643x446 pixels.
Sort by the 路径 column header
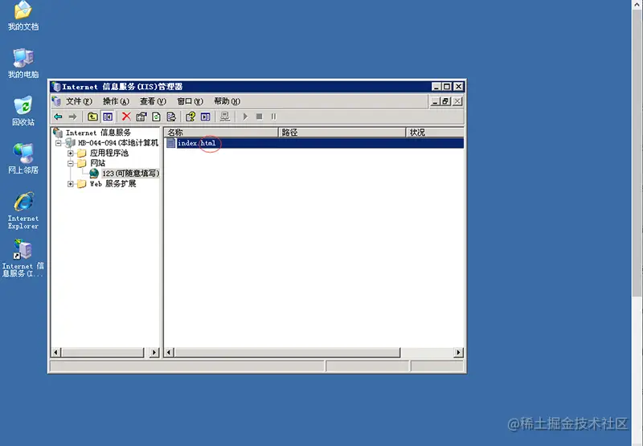click(x=342, y=133)
